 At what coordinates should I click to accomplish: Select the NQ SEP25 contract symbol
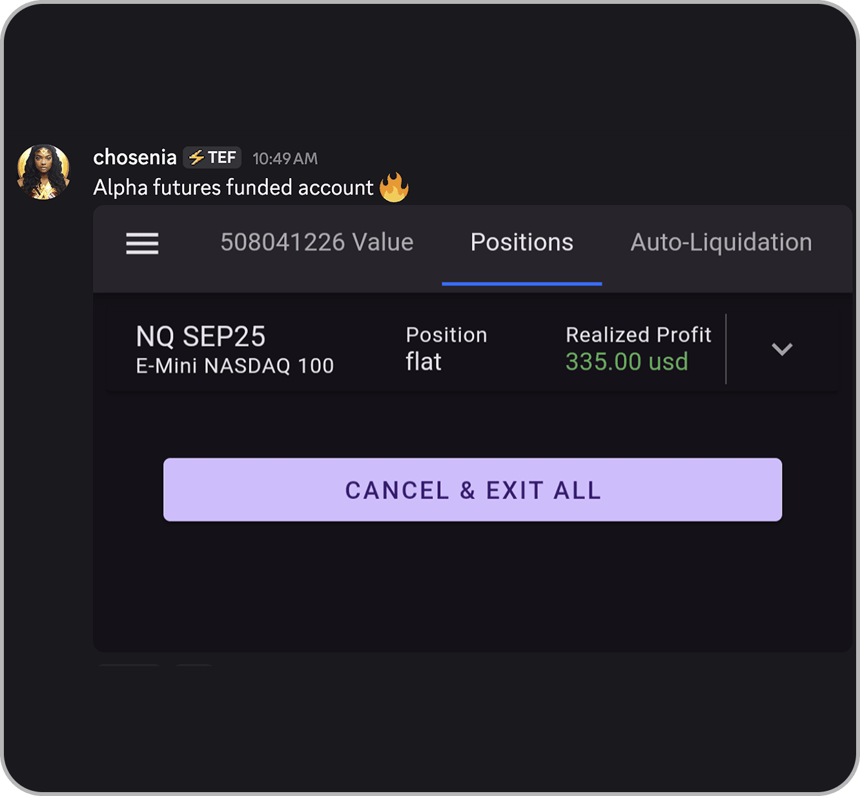tap(201, 336)
